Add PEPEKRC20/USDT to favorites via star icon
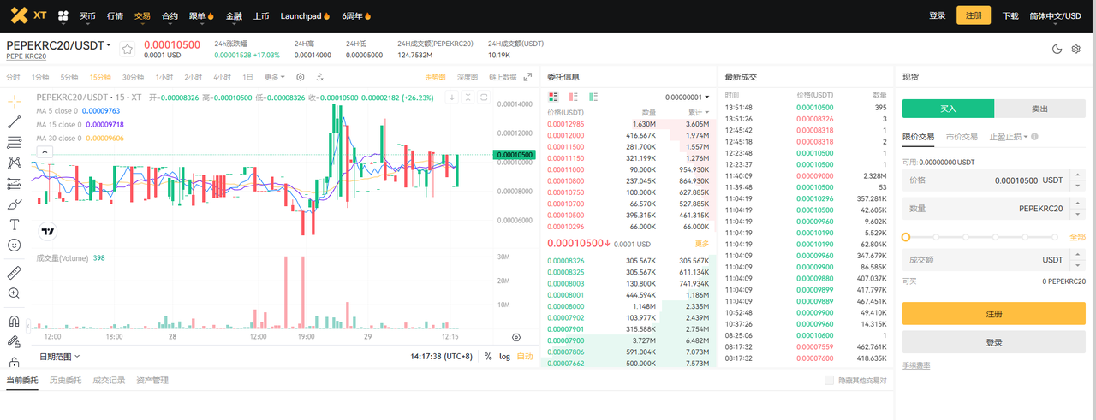Image resolution: width=1096 pixels, height=420 pixels. click(128, 49)
